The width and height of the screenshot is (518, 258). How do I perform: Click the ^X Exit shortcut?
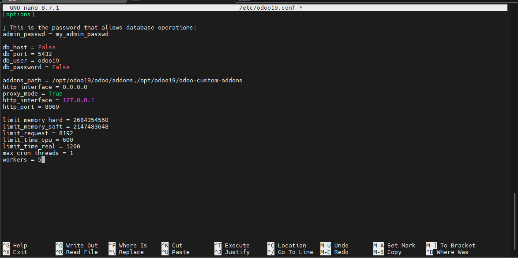(15, 252)
